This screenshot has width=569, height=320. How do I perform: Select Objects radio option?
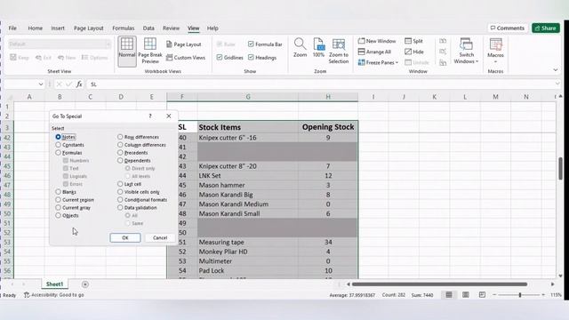(x=58, y=215)
